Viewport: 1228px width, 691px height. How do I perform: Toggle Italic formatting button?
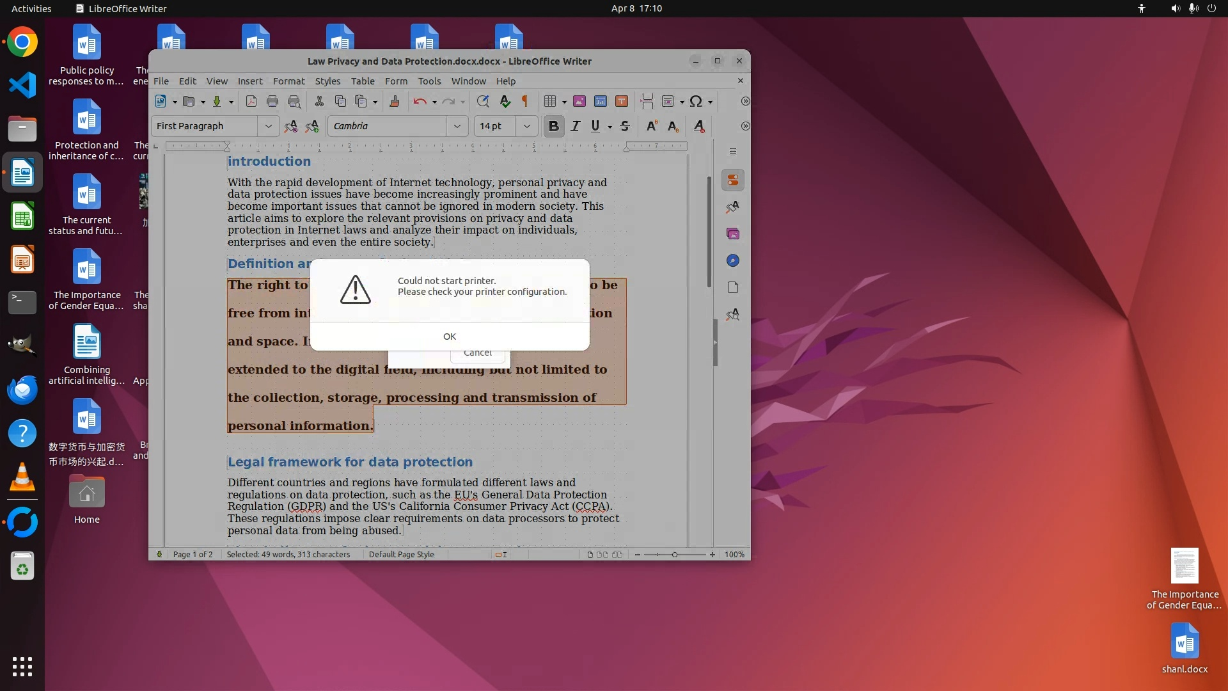point(576,126)
